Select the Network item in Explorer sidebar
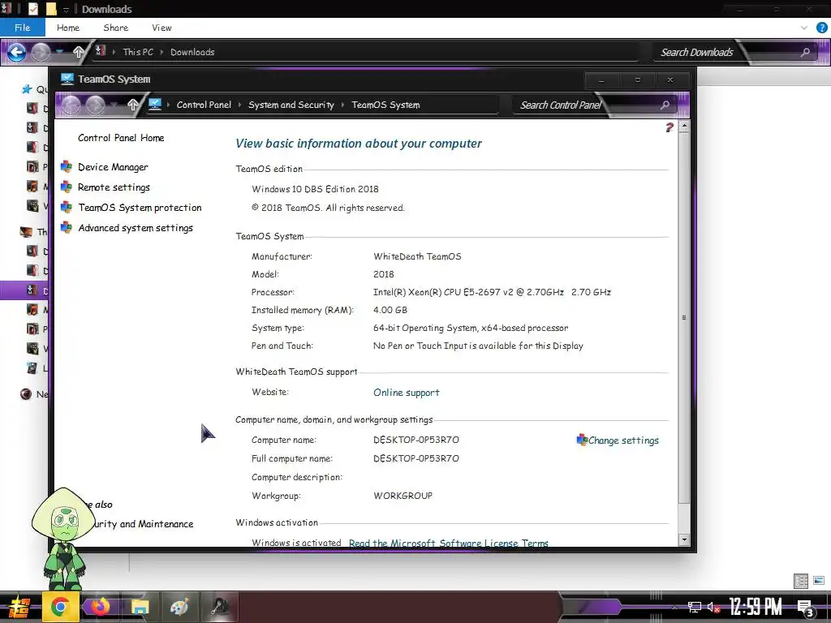 [34, 394]
